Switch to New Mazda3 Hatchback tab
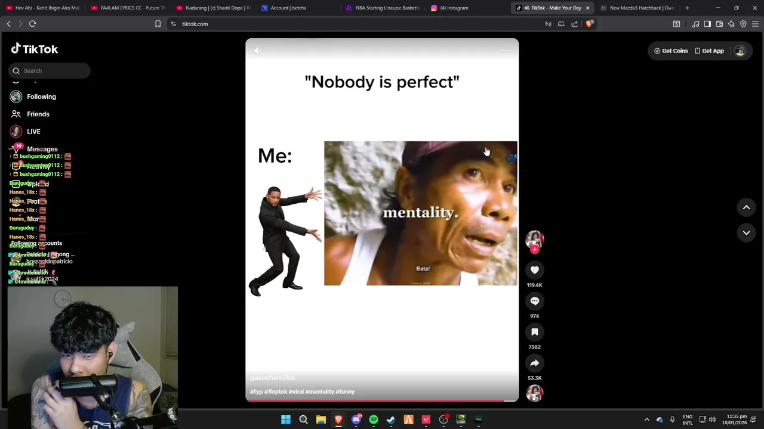 click(x=637, y=8)
